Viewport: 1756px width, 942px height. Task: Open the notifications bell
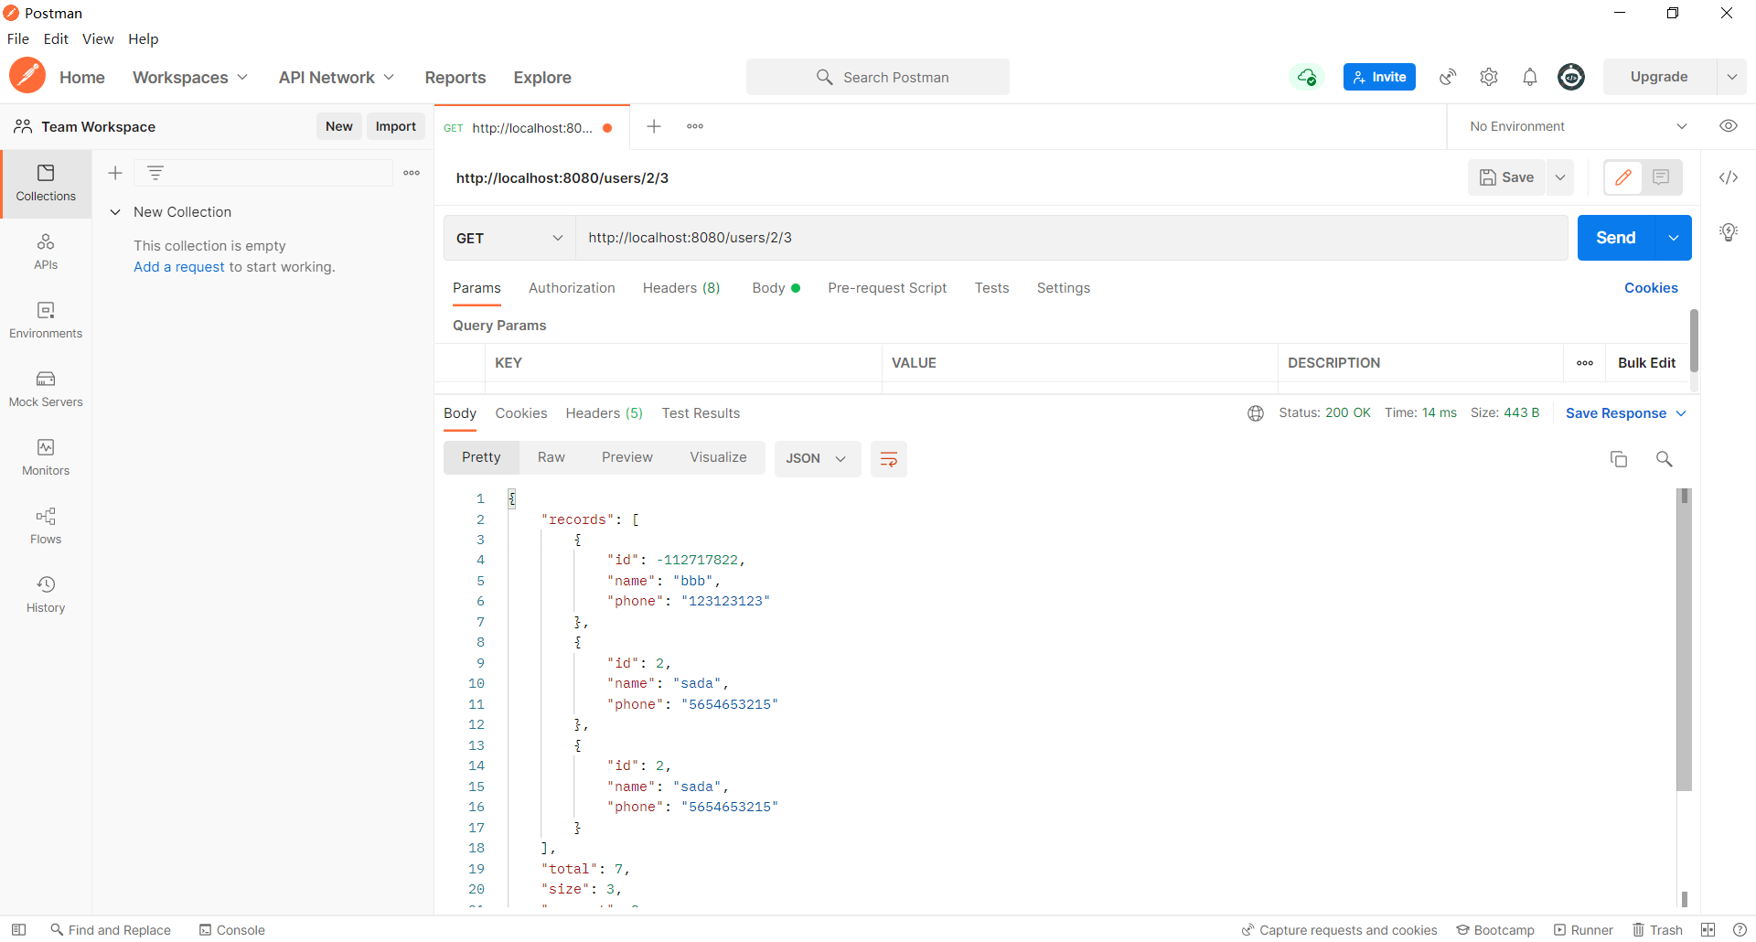tap(1530, 77)
